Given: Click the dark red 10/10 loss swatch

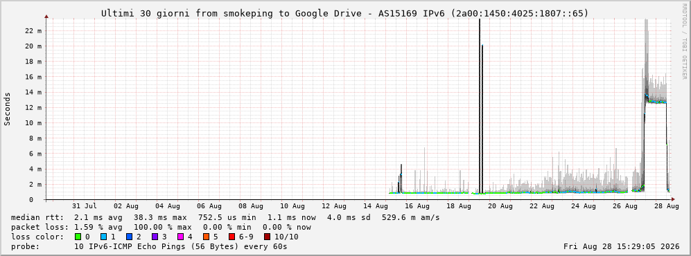Looking at the screenshot, I should click(x=267, y=237).
